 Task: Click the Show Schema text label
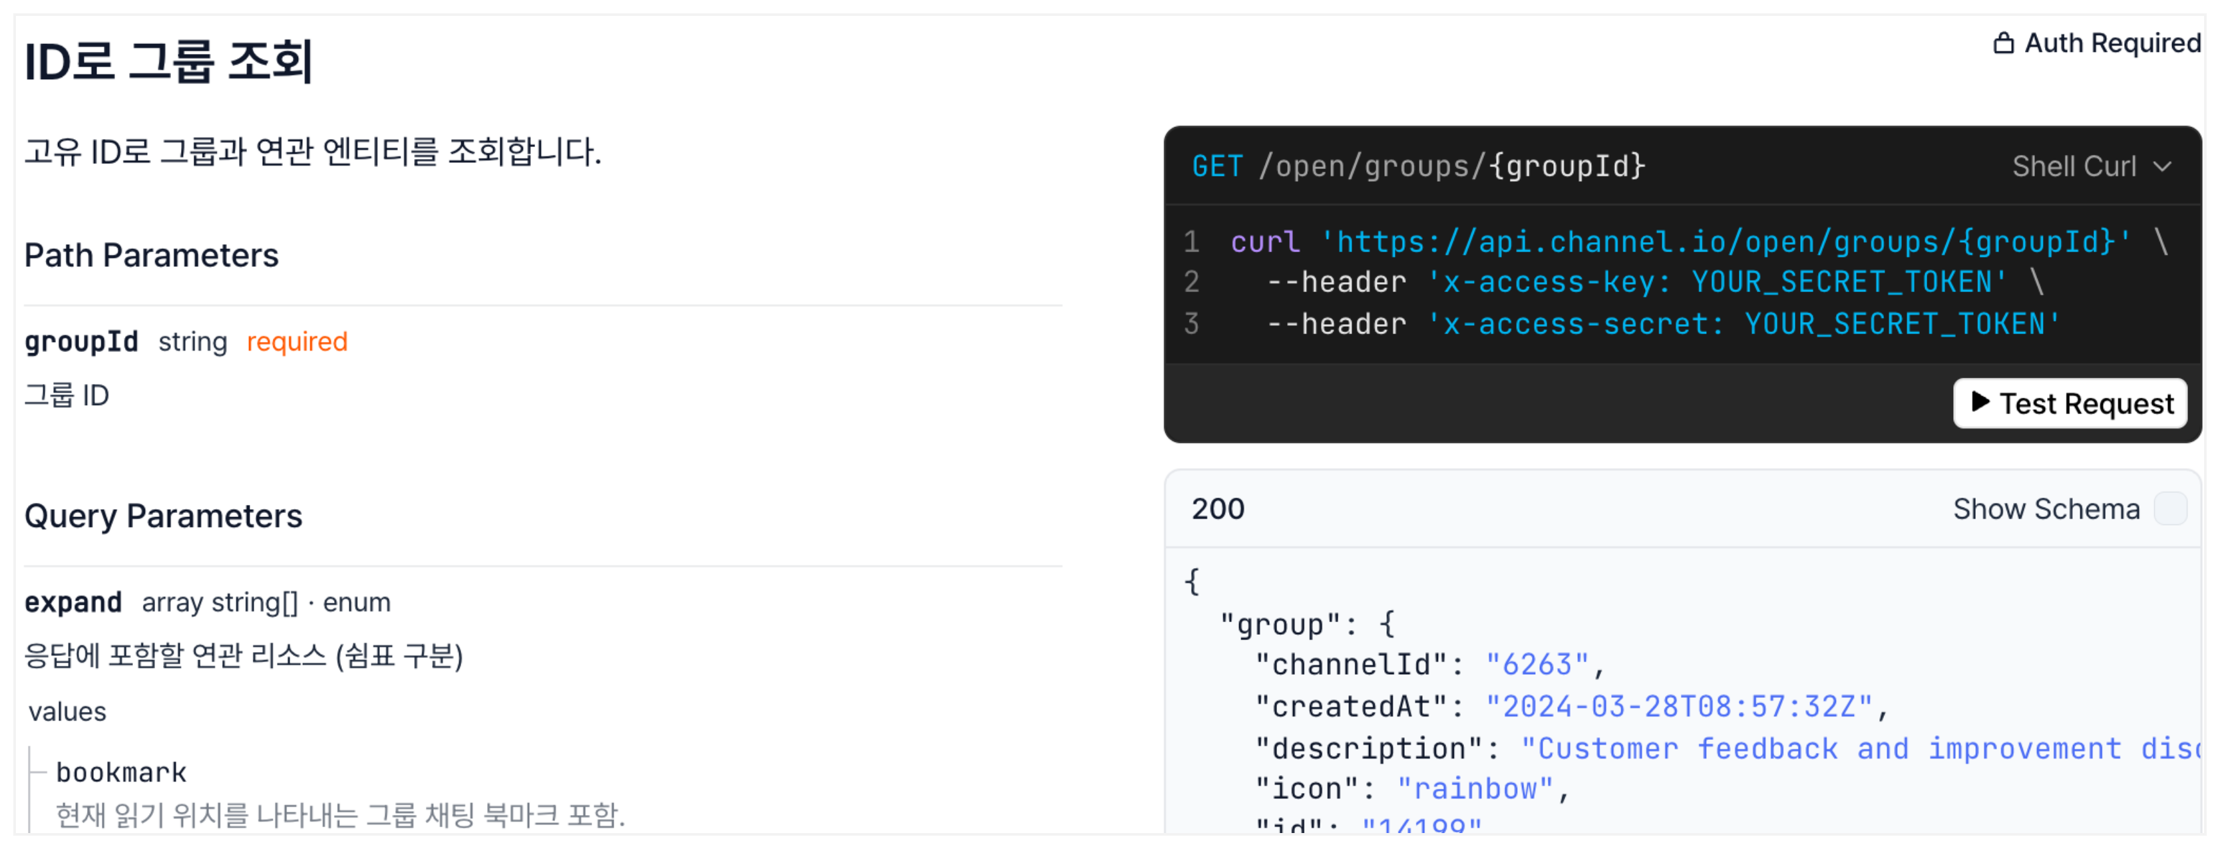pyautogui.click(x=2045, y=508)
